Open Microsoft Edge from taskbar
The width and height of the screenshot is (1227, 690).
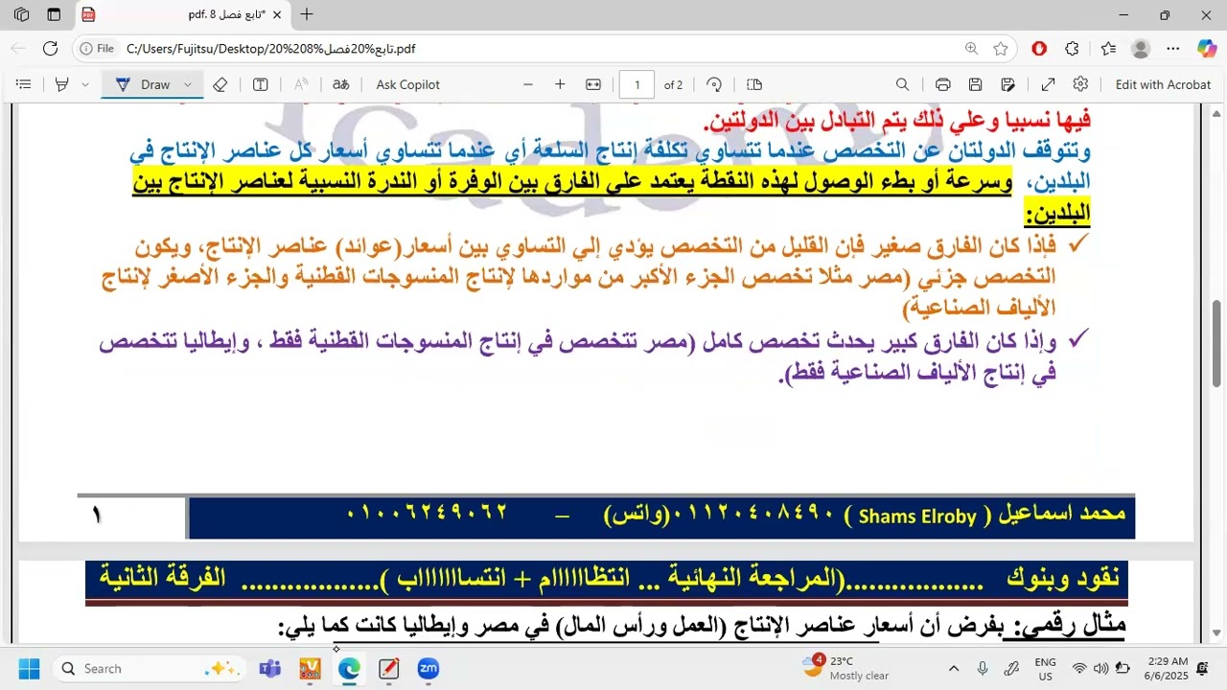click(349, 668)
